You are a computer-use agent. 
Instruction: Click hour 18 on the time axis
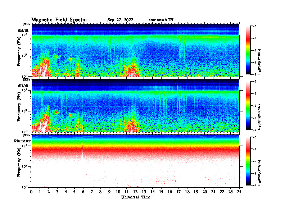[x=187, y=192]
